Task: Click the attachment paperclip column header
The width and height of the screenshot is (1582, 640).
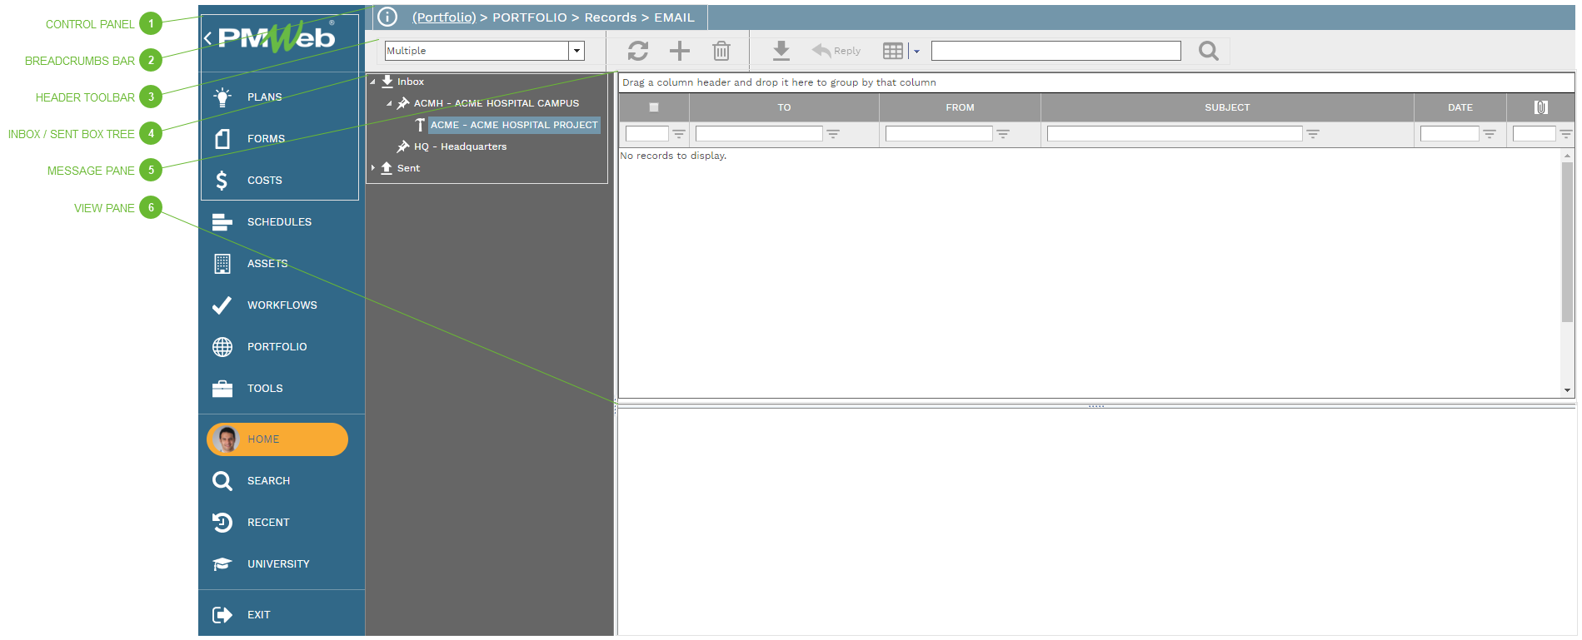Action: pyautogui.click(x=1540, y=107)
